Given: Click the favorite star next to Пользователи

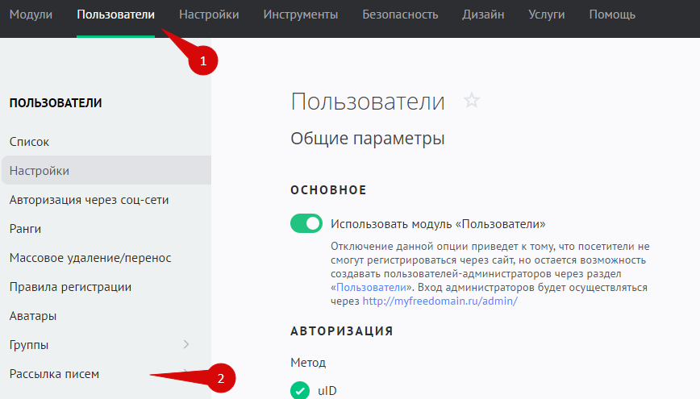Looking at the screenshot, I should (x=472, y=101).
